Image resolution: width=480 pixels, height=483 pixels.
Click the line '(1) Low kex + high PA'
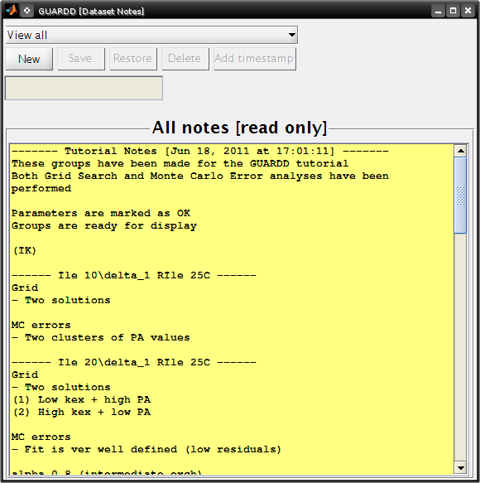[x=82, y=399]
